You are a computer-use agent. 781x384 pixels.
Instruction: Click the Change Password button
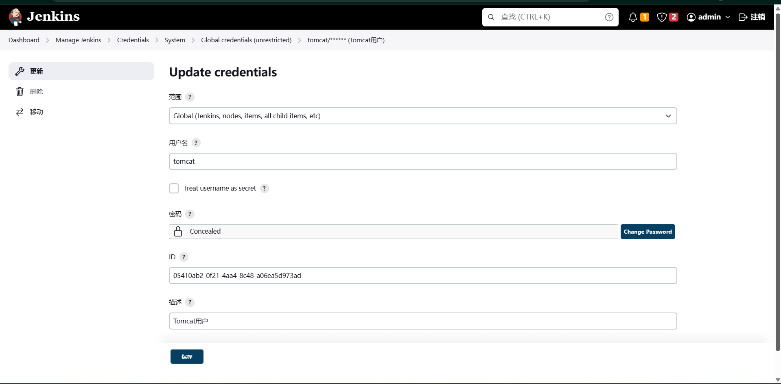[648, 232]
